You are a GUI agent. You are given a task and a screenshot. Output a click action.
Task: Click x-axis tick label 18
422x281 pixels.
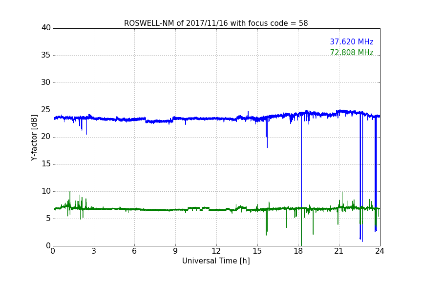click(x=298, y=251)
